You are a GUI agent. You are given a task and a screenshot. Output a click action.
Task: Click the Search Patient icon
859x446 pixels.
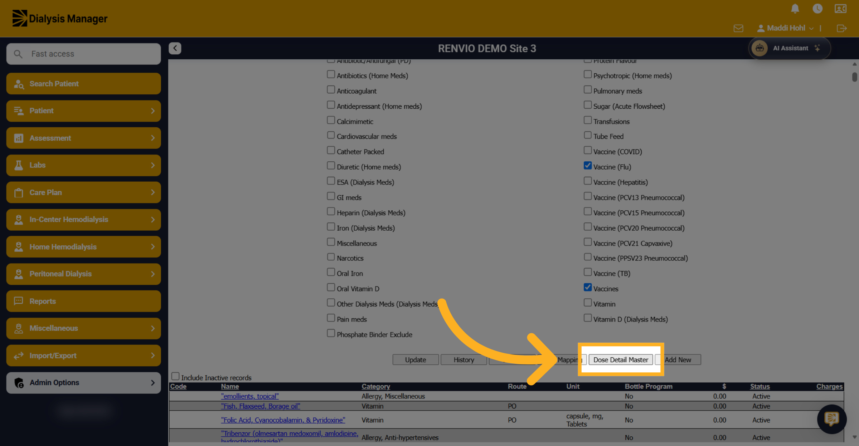tap(19, 84)
